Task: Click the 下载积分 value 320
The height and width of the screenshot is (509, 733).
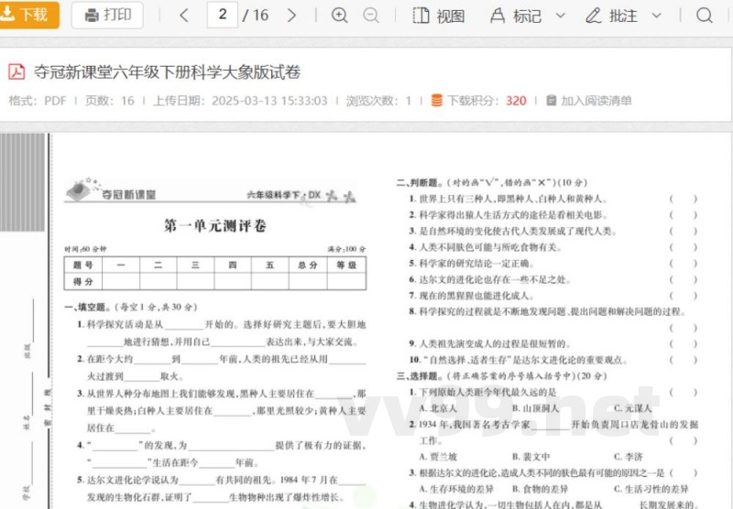Action: [516, 101]
